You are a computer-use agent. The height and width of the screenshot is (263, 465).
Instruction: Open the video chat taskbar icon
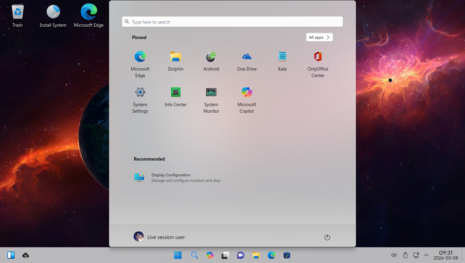241,255
